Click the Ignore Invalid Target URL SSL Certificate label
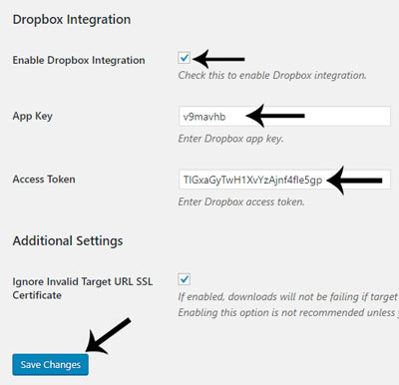399x385 pixels. click(x=83, y=288)
